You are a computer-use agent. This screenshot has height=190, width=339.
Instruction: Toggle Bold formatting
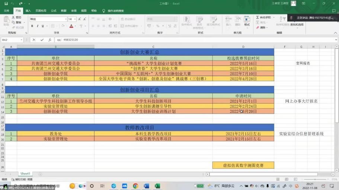click(32, 26)
